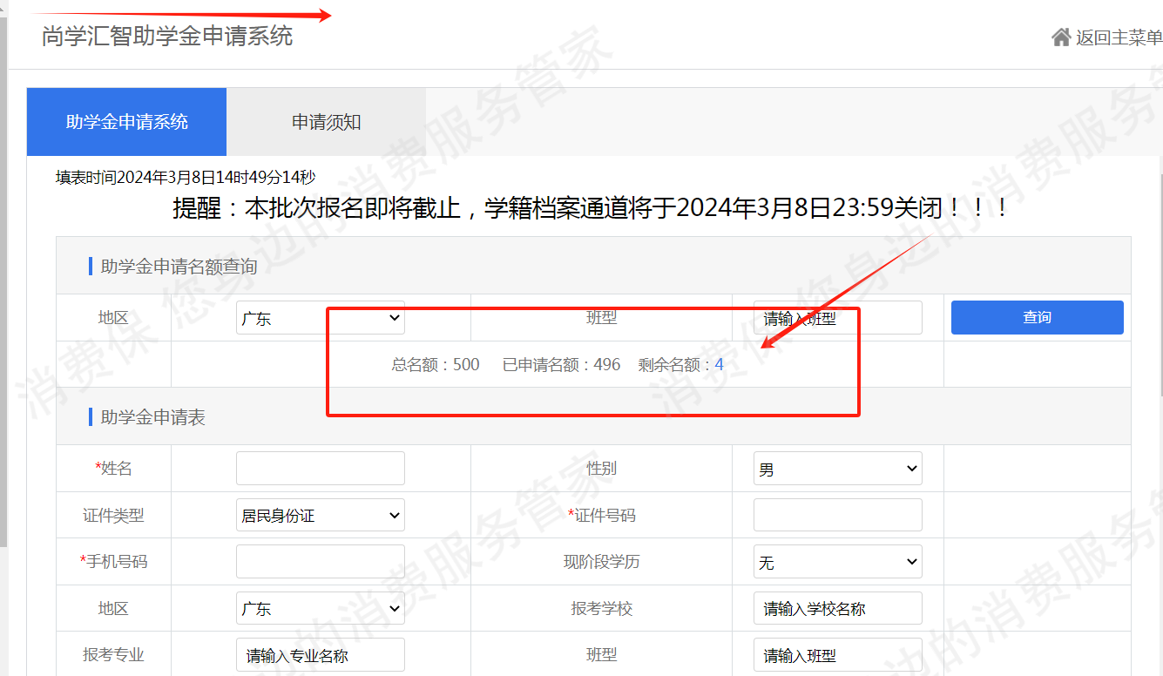
Task: Open the 性别 dropdown showing 男
Action: point(838,469)
